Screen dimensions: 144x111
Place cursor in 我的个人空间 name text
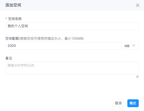pyautogui.click(x=18, y=26)
